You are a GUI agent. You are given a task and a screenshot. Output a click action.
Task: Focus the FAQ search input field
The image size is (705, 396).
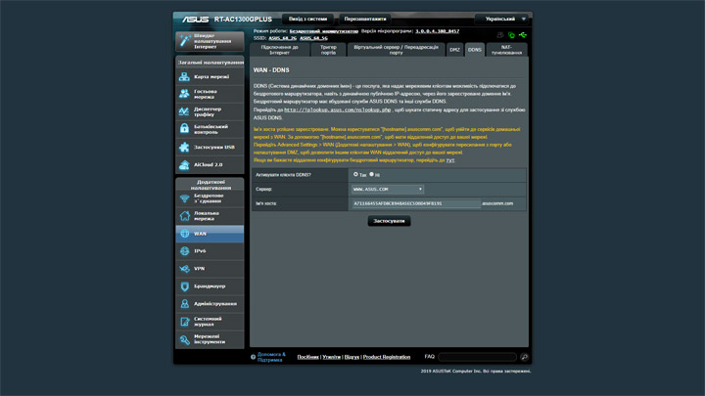pyautogui.click(x=477, y=357)
